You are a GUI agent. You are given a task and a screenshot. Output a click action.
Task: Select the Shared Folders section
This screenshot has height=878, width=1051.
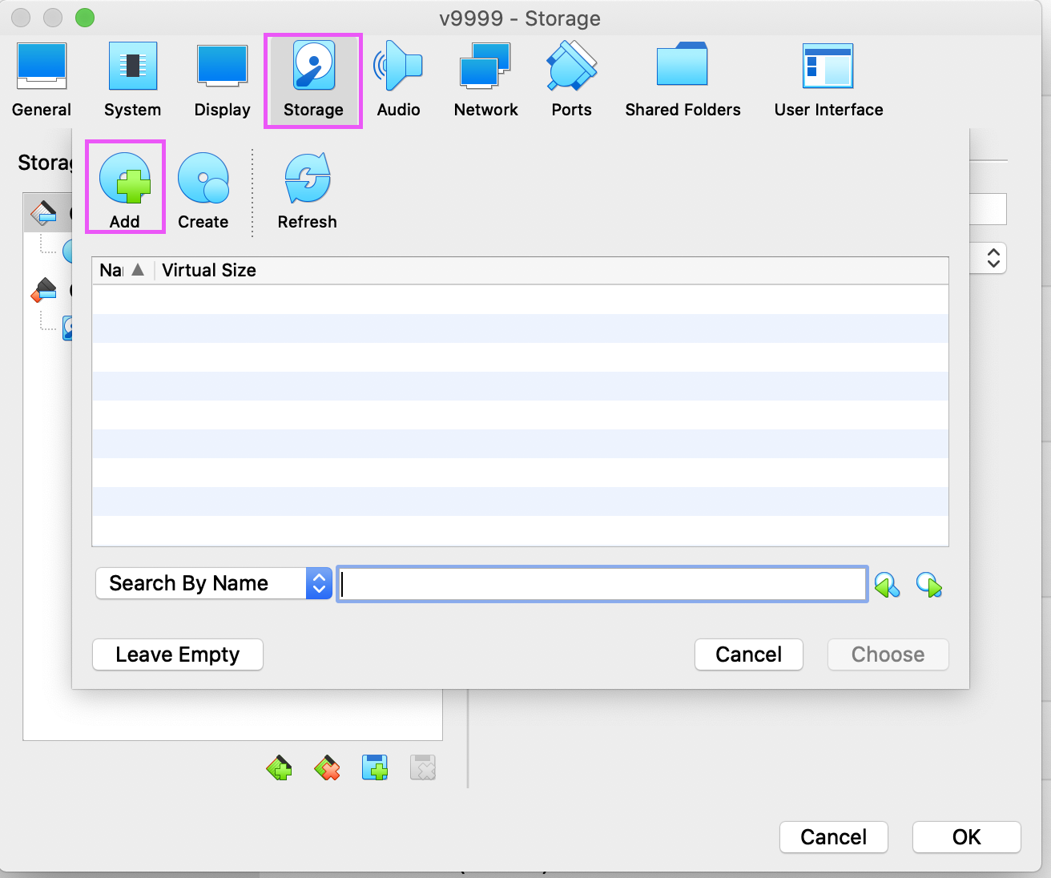pyautogui.click(x=683, y=80)
